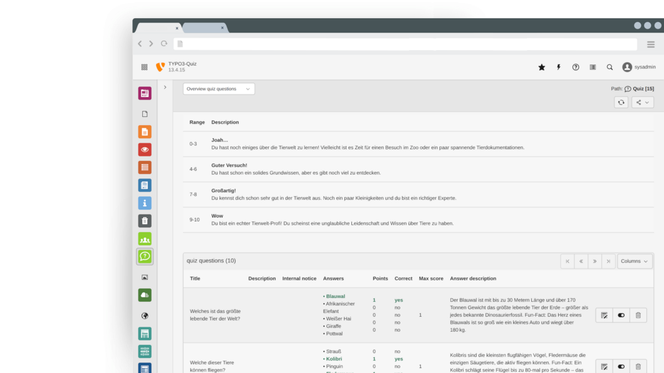
Task: Open the Quiz module in sidebar
Action: click(145, 257)
